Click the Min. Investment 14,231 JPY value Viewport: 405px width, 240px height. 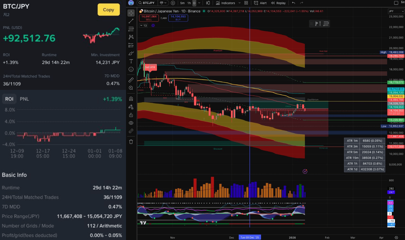[x=108, y=62]
